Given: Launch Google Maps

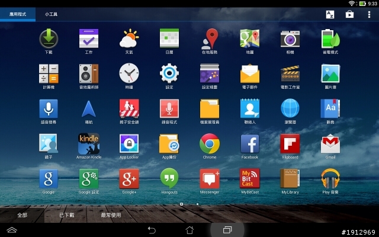Looking at the screenshot, I should point(250,39).
